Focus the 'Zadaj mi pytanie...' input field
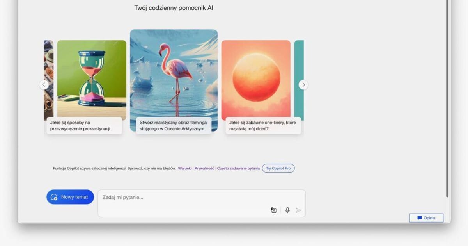The height and width of the screenshot is (246, 468). pos(202,203)
